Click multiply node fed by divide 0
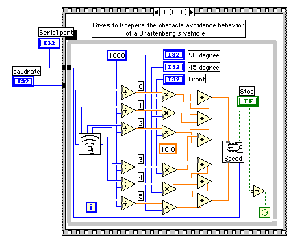This screenshot has width=293, height=246. click(x=168, y=94)
